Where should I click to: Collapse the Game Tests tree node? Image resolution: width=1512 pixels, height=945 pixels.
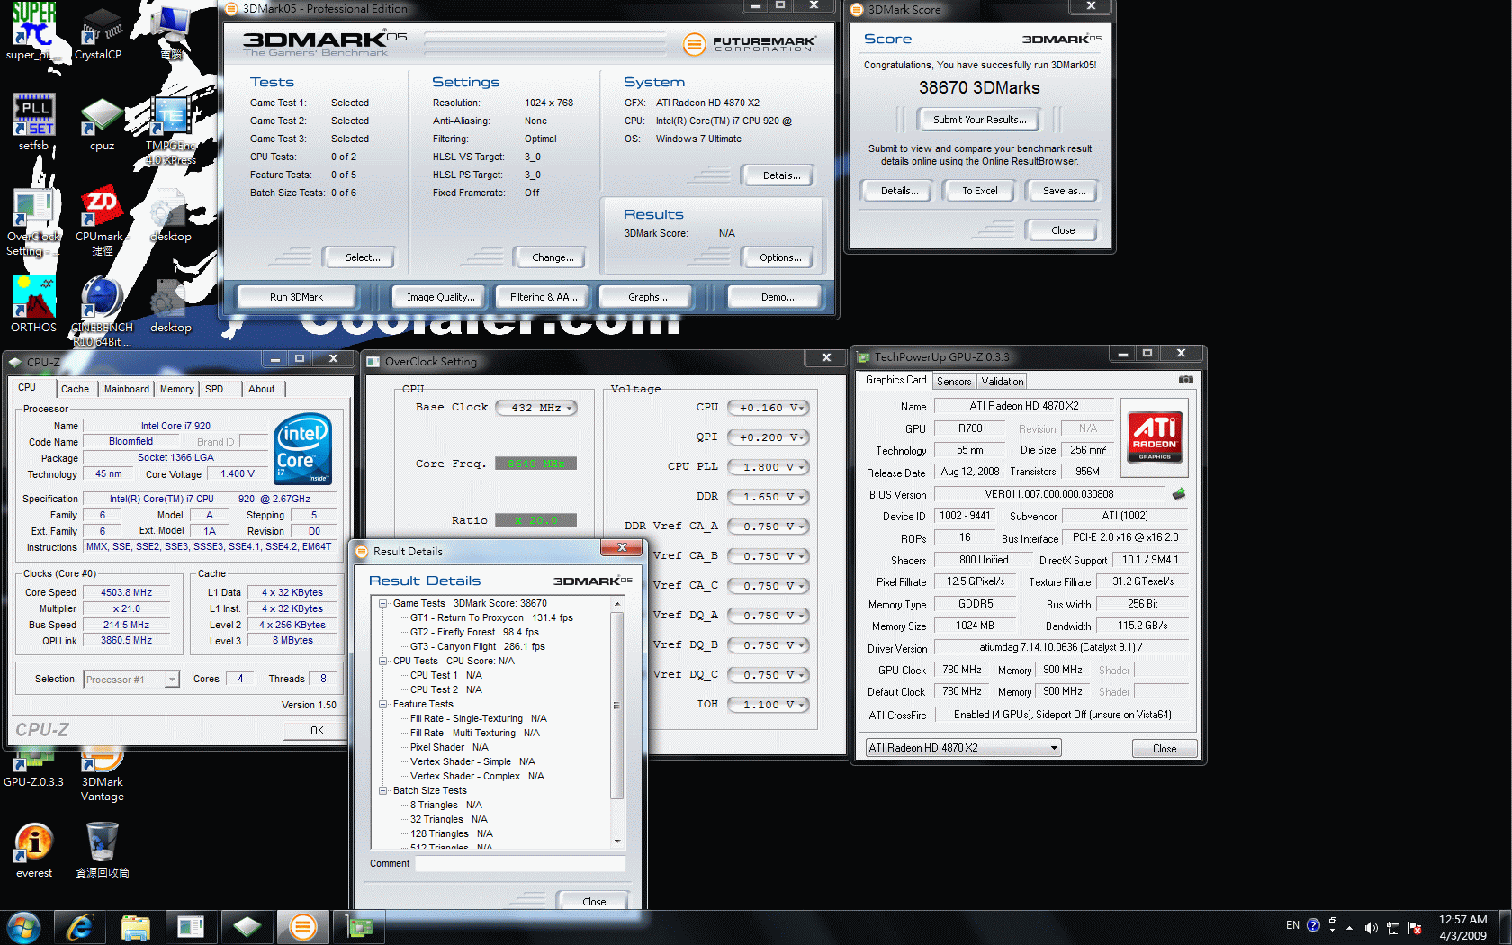[x=382, y=603]
